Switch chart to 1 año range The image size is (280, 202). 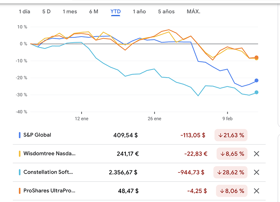coord(139,11)
